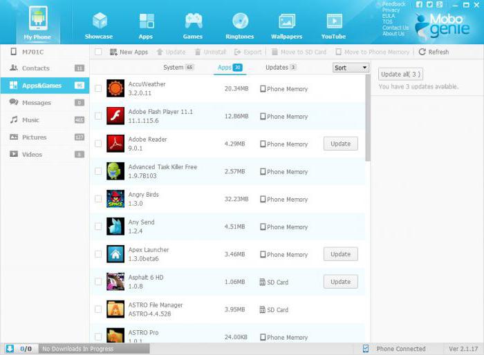Click Move to Phone Memory

(x=372, y=52)
